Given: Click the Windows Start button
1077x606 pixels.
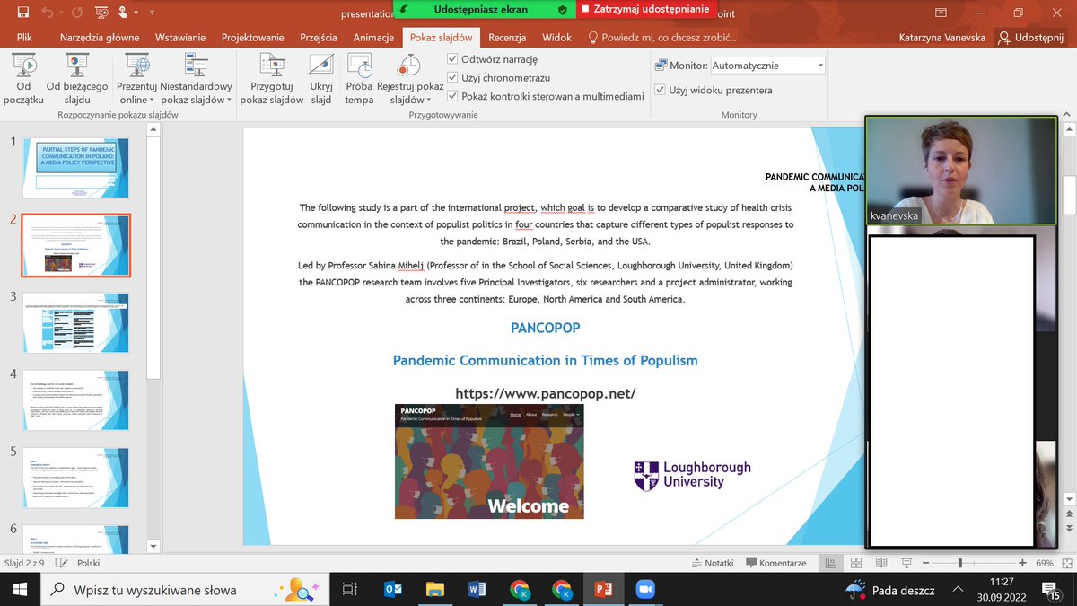Looking at the screenshot, I should 20,590.
